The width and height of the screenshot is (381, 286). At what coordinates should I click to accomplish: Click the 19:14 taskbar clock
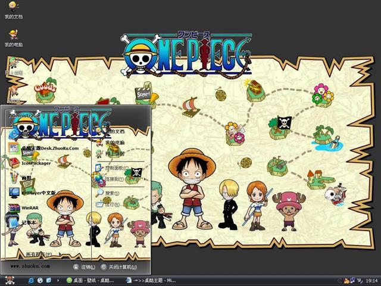tap(371, 281)
